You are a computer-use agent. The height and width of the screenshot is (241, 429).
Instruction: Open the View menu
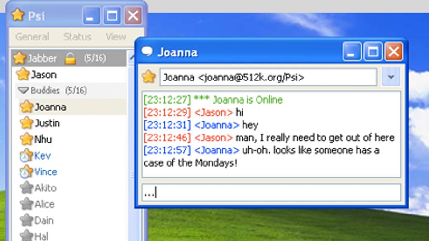[115, 37]
